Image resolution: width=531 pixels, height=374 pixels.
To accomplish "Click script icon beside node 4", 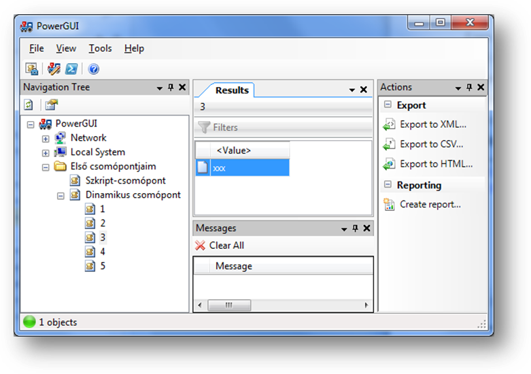I will [x=90, y=252].
